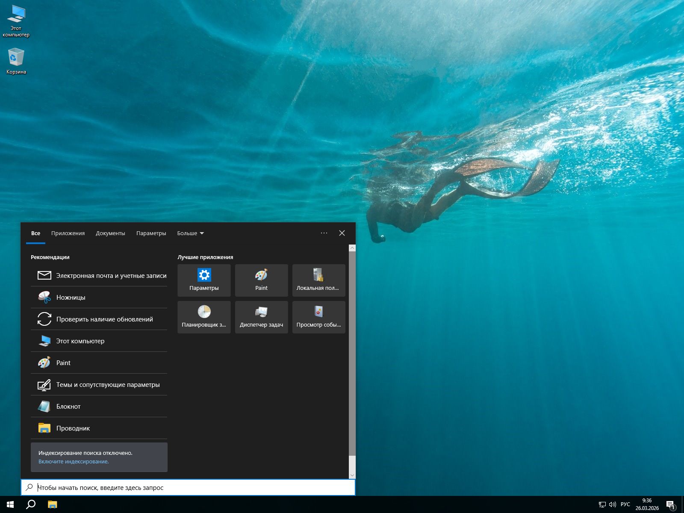Focus the search query input field
The image size is (684, 513).
[192, 488]
